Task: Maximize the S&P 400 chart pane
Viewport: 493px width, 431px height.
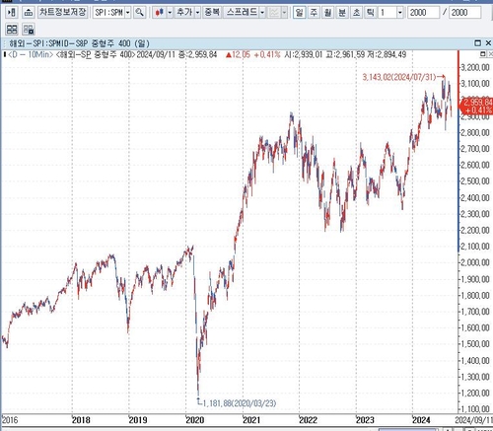Action: [478, 43]
